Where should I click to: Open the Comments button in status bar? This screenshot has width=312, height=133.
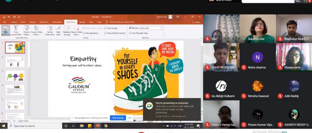pyautogui.click(x=139, y=121)
